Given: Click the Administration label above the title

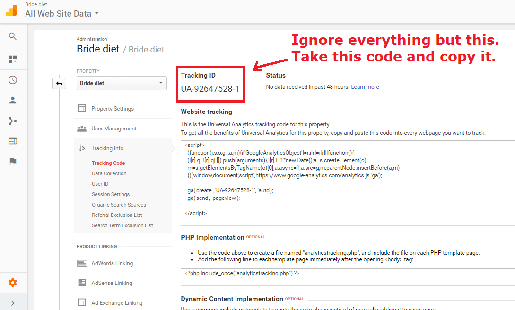Looking at the screenshot, I should pyautogui.click(x=92, y=39).
